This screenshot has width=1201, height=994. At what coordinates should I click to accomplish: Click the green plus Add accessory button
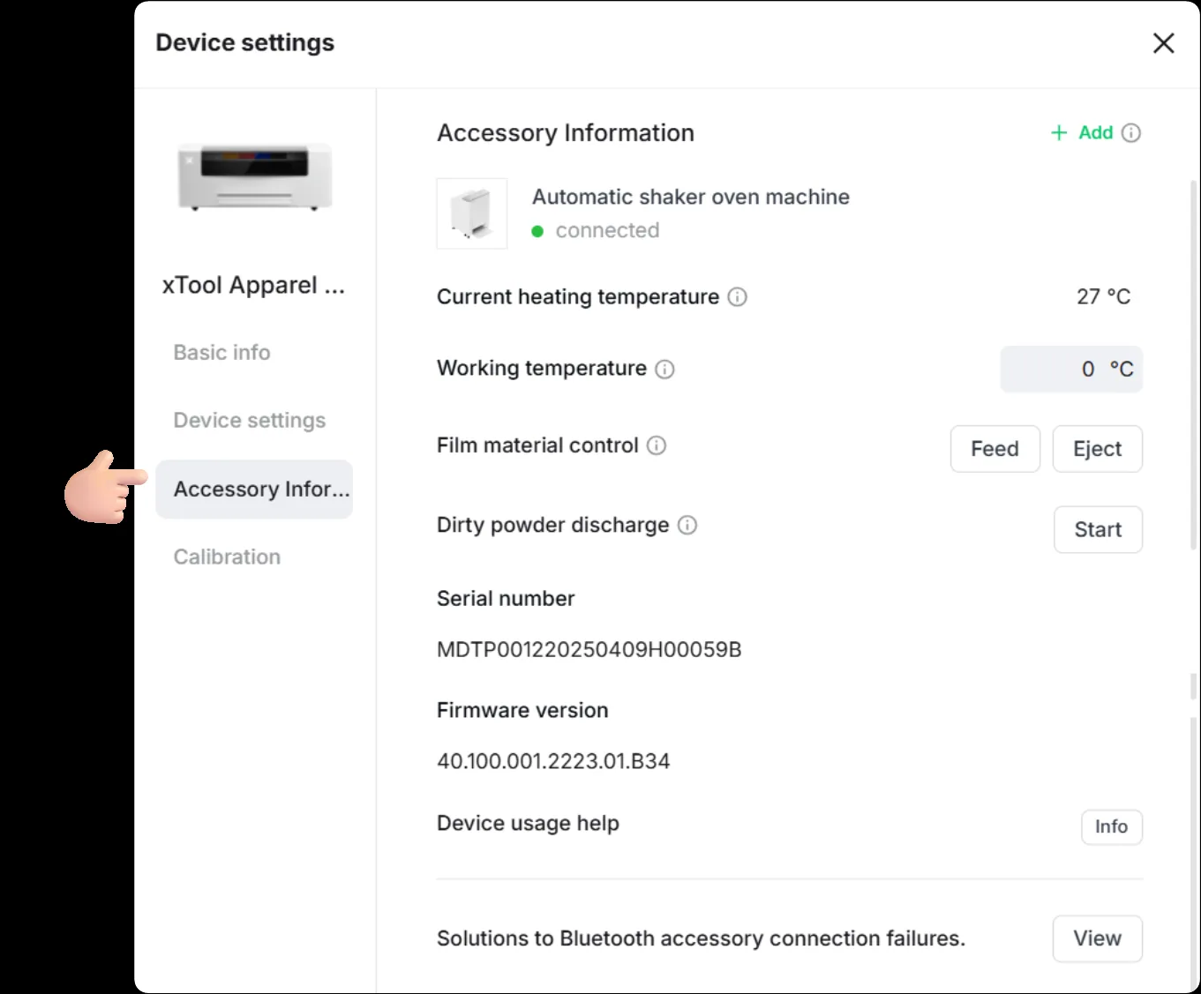[x=1082, y=133]
